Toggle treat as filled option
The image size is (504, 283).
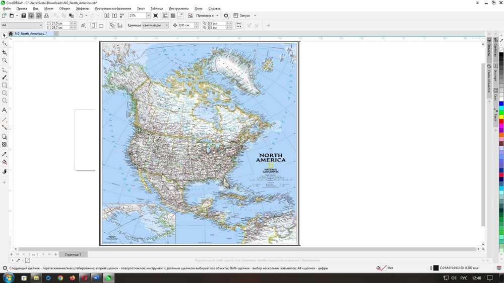(x=238, y=25)
